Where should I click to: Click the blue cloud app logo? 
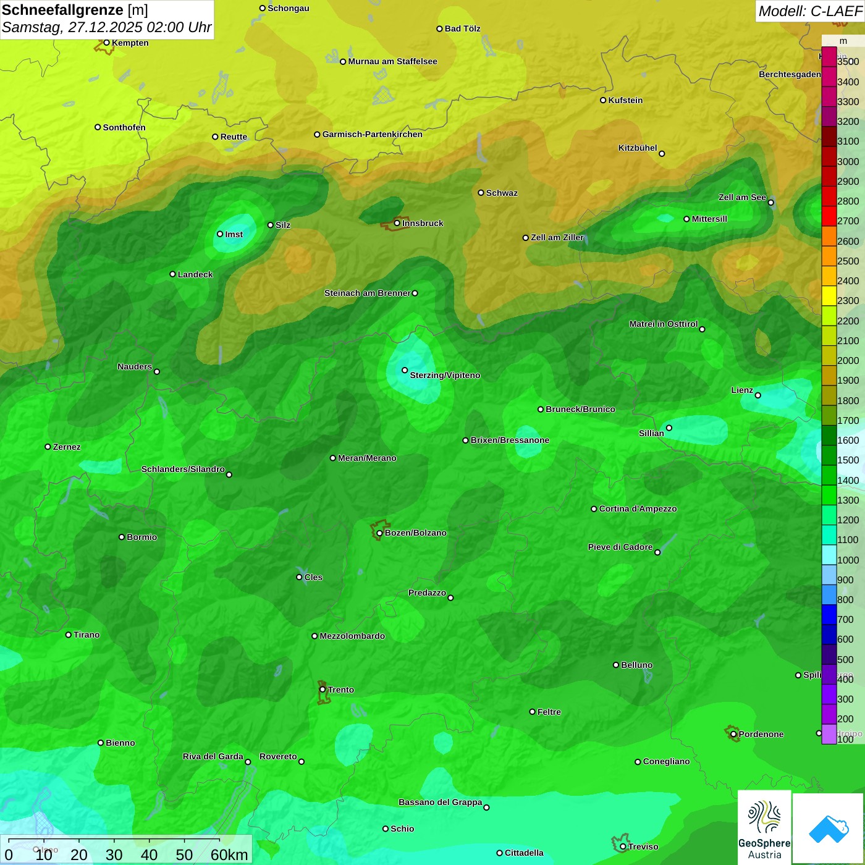[x=828, y=829]
